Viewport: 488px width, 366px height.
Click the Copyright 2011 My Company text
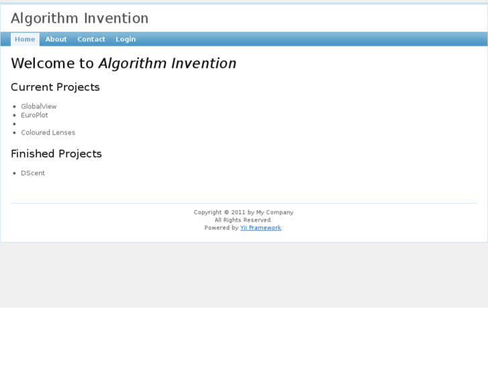[x=244, y=212]
